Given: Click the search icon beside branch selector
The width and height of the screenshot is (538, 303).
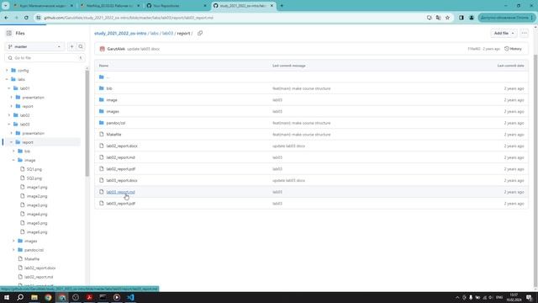Looking at the screenshot, I should [81, 46].
